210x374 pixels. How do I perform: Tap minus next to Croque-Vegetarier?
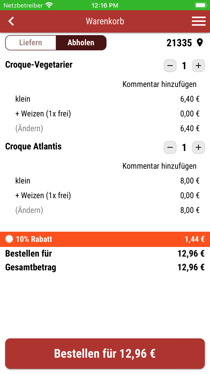(170, 66)
